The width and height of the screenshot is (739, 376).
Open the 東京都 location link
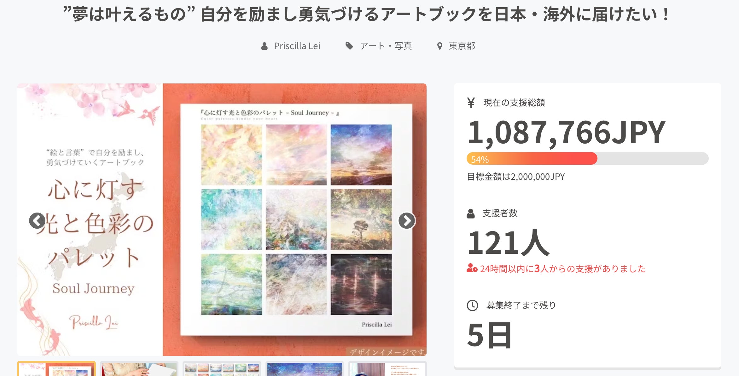click(x=462, y=46)
